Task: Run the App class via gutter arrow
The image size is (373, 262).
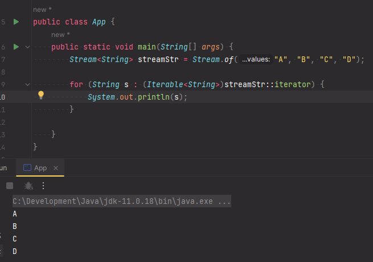Action: [x=16, y=22]
